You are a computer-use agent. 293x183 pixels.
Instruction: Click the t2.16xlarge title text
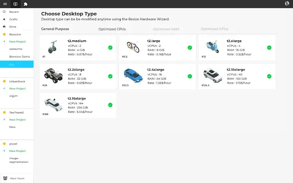pyautogui.click(x=76, y=98)
